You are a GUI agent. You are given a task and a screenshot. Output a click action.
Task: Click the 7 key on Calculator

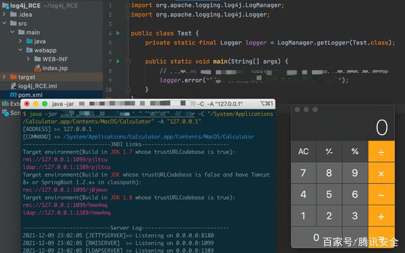[x=304, y=173]
